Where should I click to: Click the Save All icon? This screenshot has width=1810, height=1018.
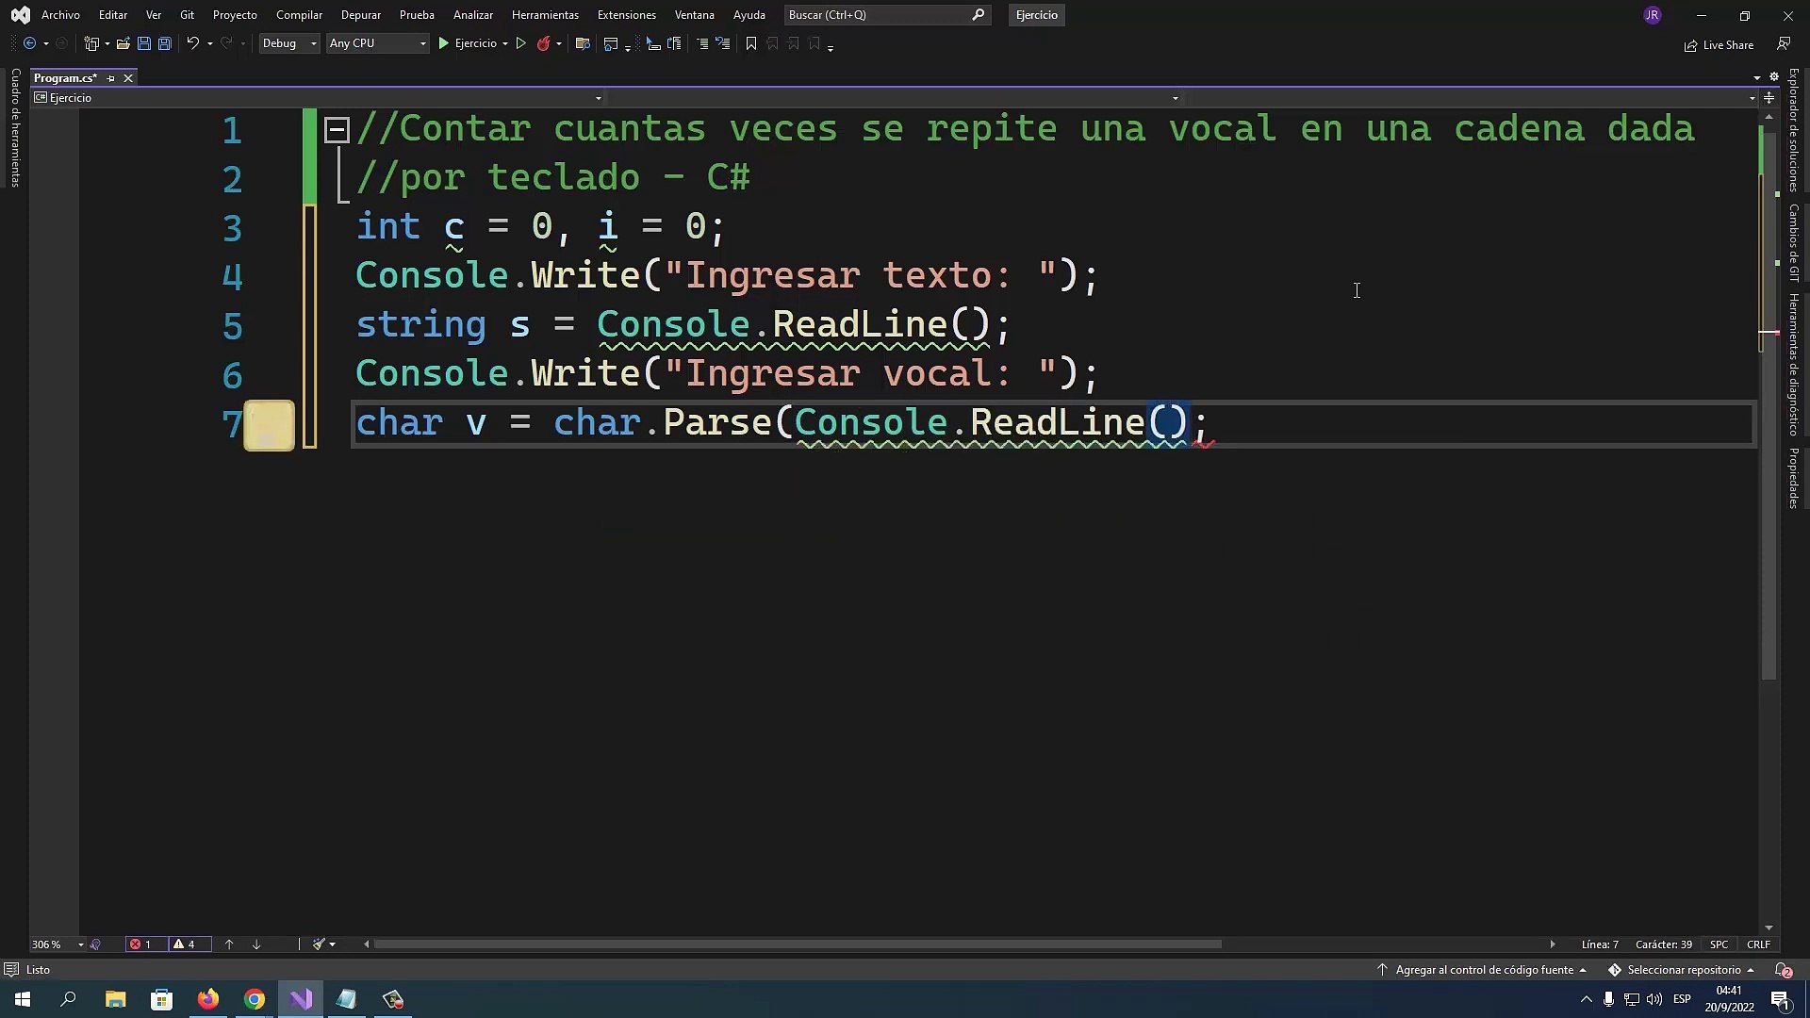click(164, 43)
